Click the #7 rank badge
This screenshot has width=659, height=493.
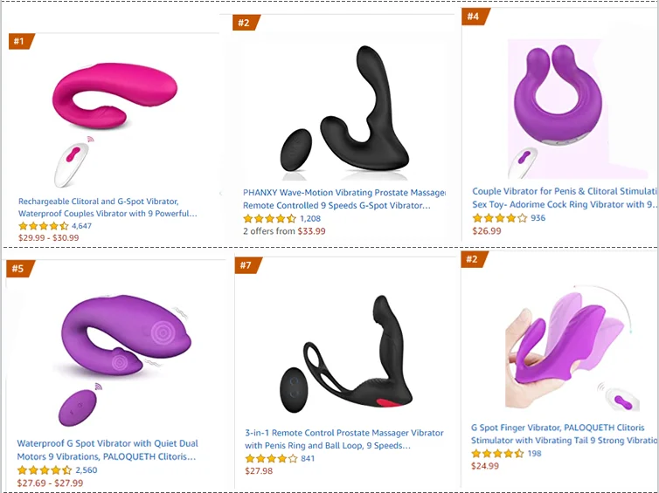click(x=246, y=264)
